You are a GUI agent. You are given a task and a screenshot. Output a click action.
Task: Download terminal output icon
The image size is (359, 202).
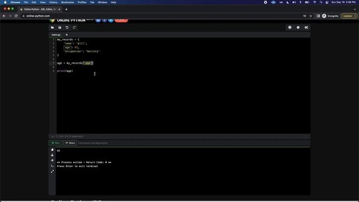(x=52, y=155)
